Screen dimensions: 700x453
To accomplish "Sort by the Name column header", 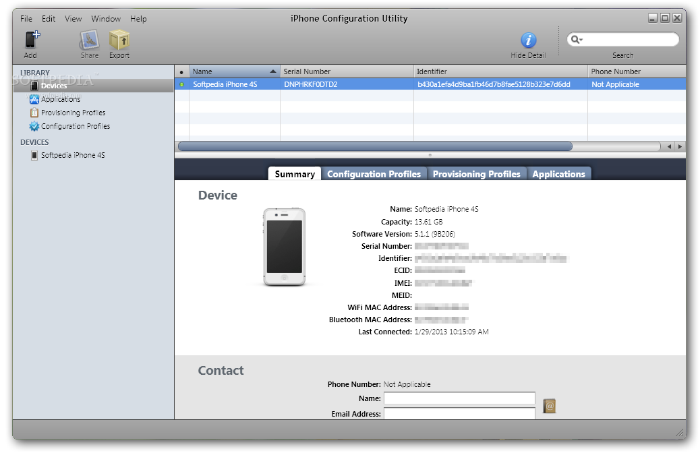I will pos(235,71).
